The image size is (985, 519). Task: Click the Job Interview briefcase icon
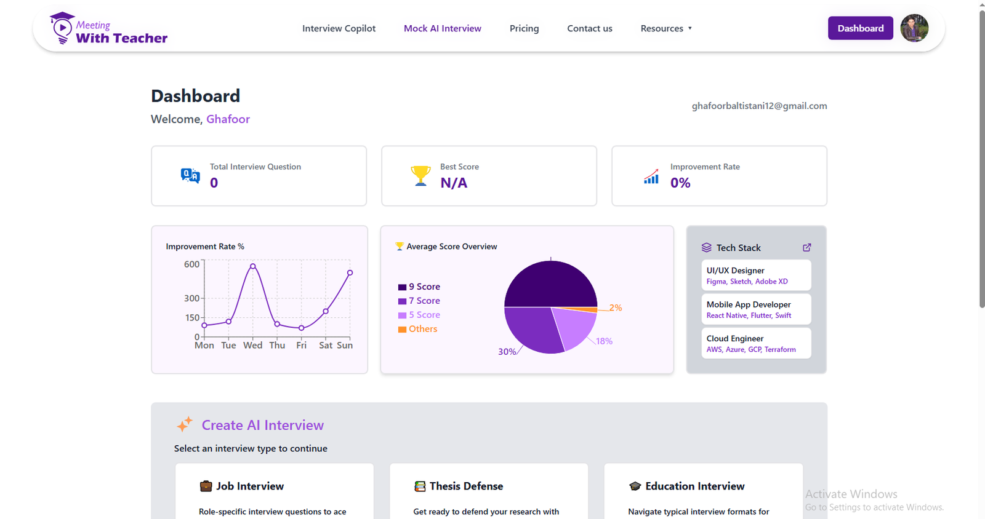[x=206, y=486]
